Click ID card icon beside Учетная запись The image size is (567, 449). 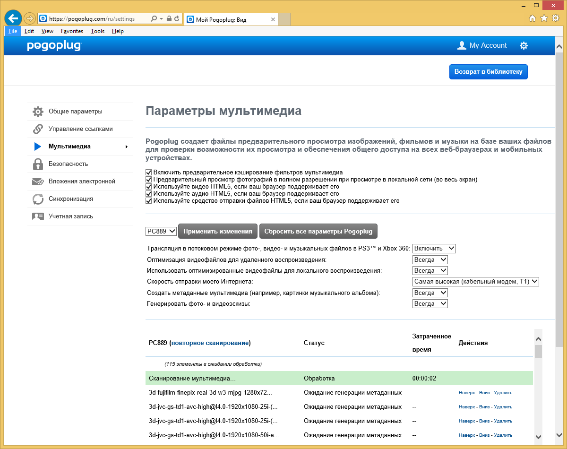(x=38, y=216)
